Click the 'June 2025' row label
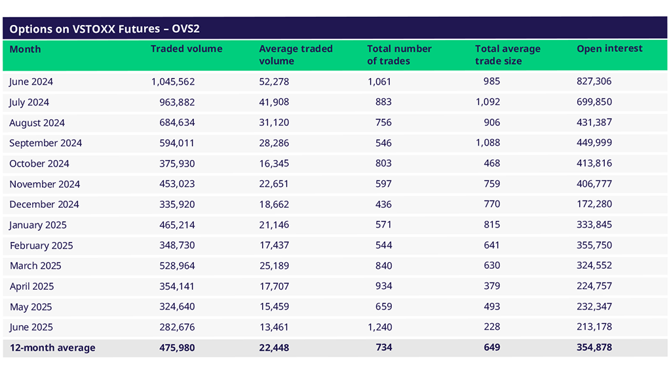This screenshot has width=671, height=375. pyautogui.click(x=31, y=327)
